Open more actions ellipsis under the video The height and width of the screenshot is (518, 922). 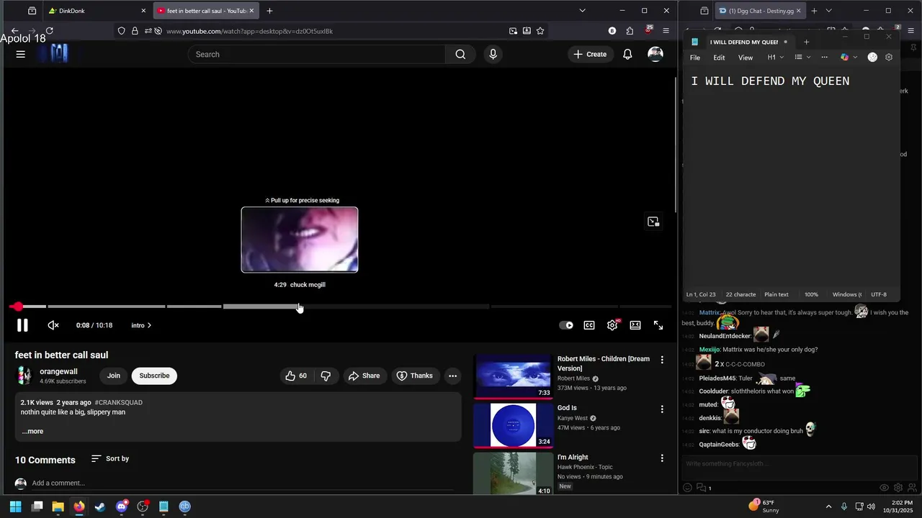452,376
